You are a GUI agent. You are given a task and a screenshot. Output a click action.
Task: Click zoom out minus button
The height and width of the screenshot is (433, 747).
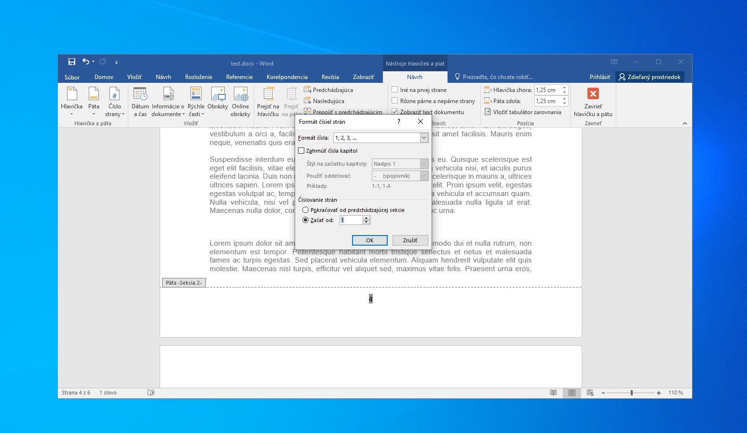603,393
